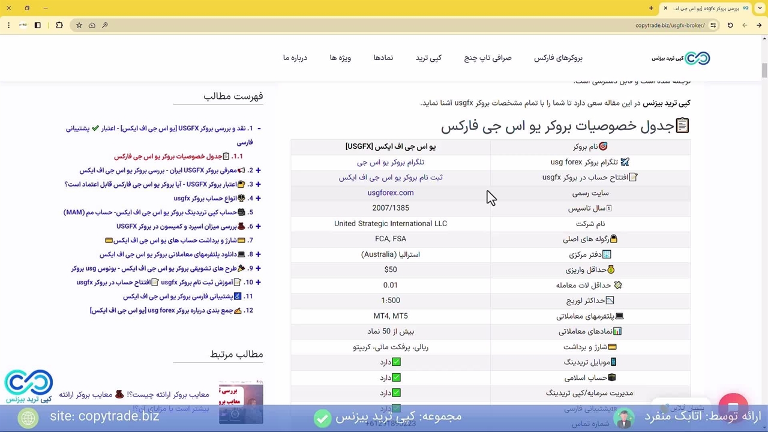Image resolution: width=768 pixels, height=432 pixels.
Task: Open the صرافی تاپ چنج menu item
Action: (x=488, y=58)
